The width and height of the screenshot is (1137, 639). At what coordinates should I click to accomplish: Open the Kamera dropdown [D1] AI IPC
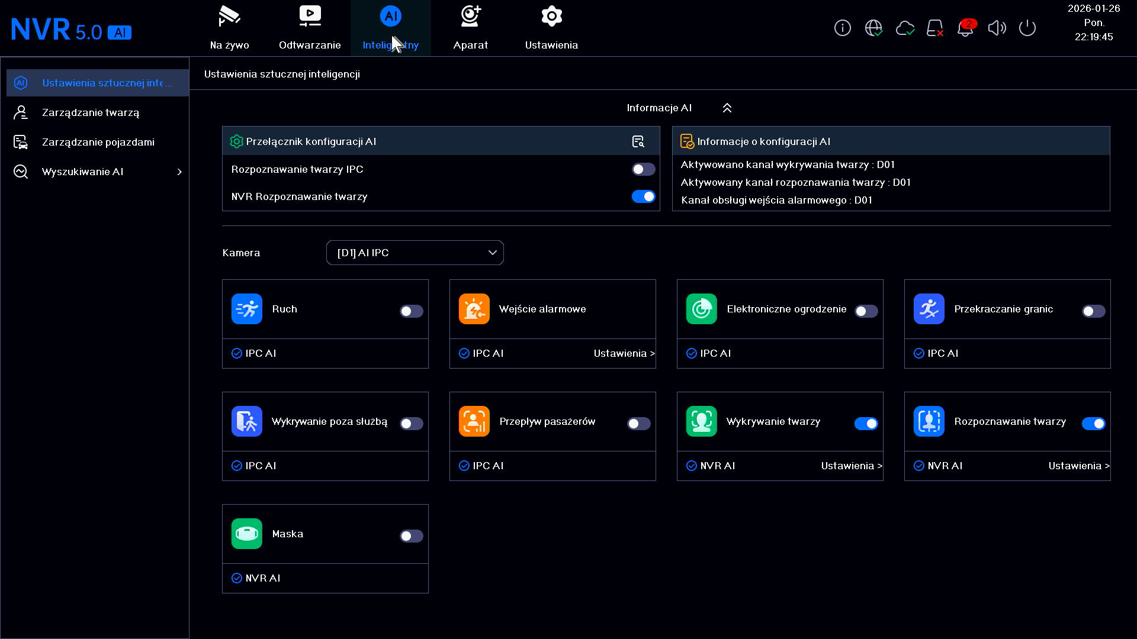pos(415,253)
